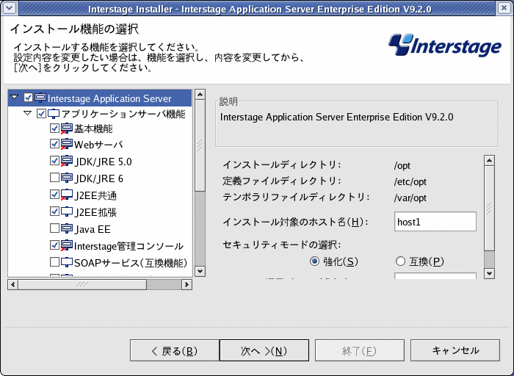Click the /var/opt temporary directory value
Screen dimensions: 514x376
click(410, 198)
